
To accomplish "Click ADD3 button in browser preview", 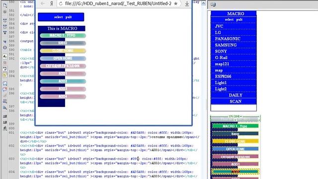I will [x=63, y=89].
